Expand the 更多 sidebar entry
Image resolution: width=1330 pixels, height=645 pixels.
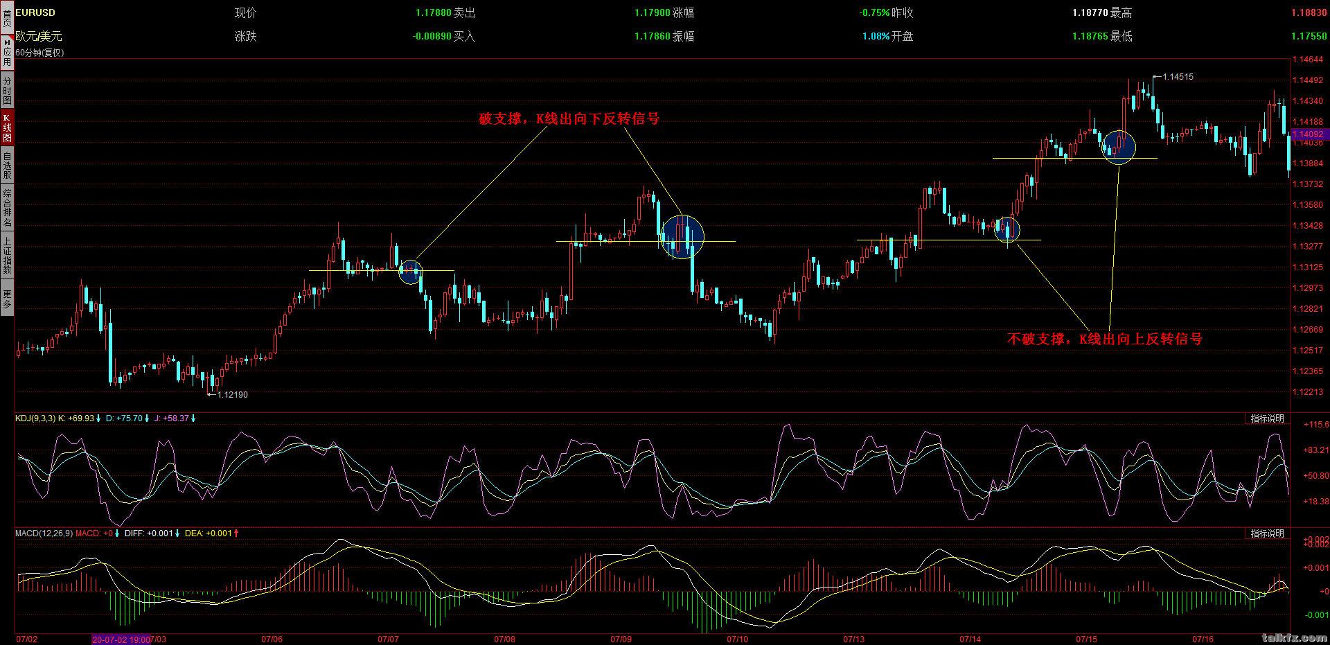click(x=7, y=298)
